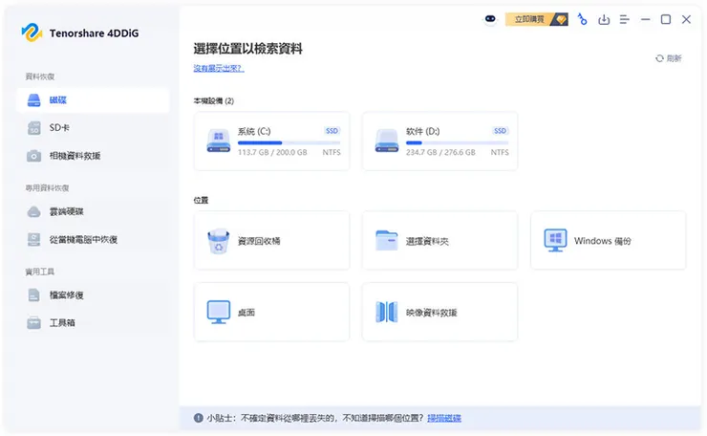Screen dimensions: 707x436
Task: Open the 沒有顯示出來? help link
Action: (219, 68)
